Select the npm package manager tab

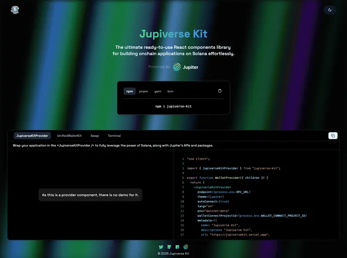pyautogui.click(x=130, y=91)
